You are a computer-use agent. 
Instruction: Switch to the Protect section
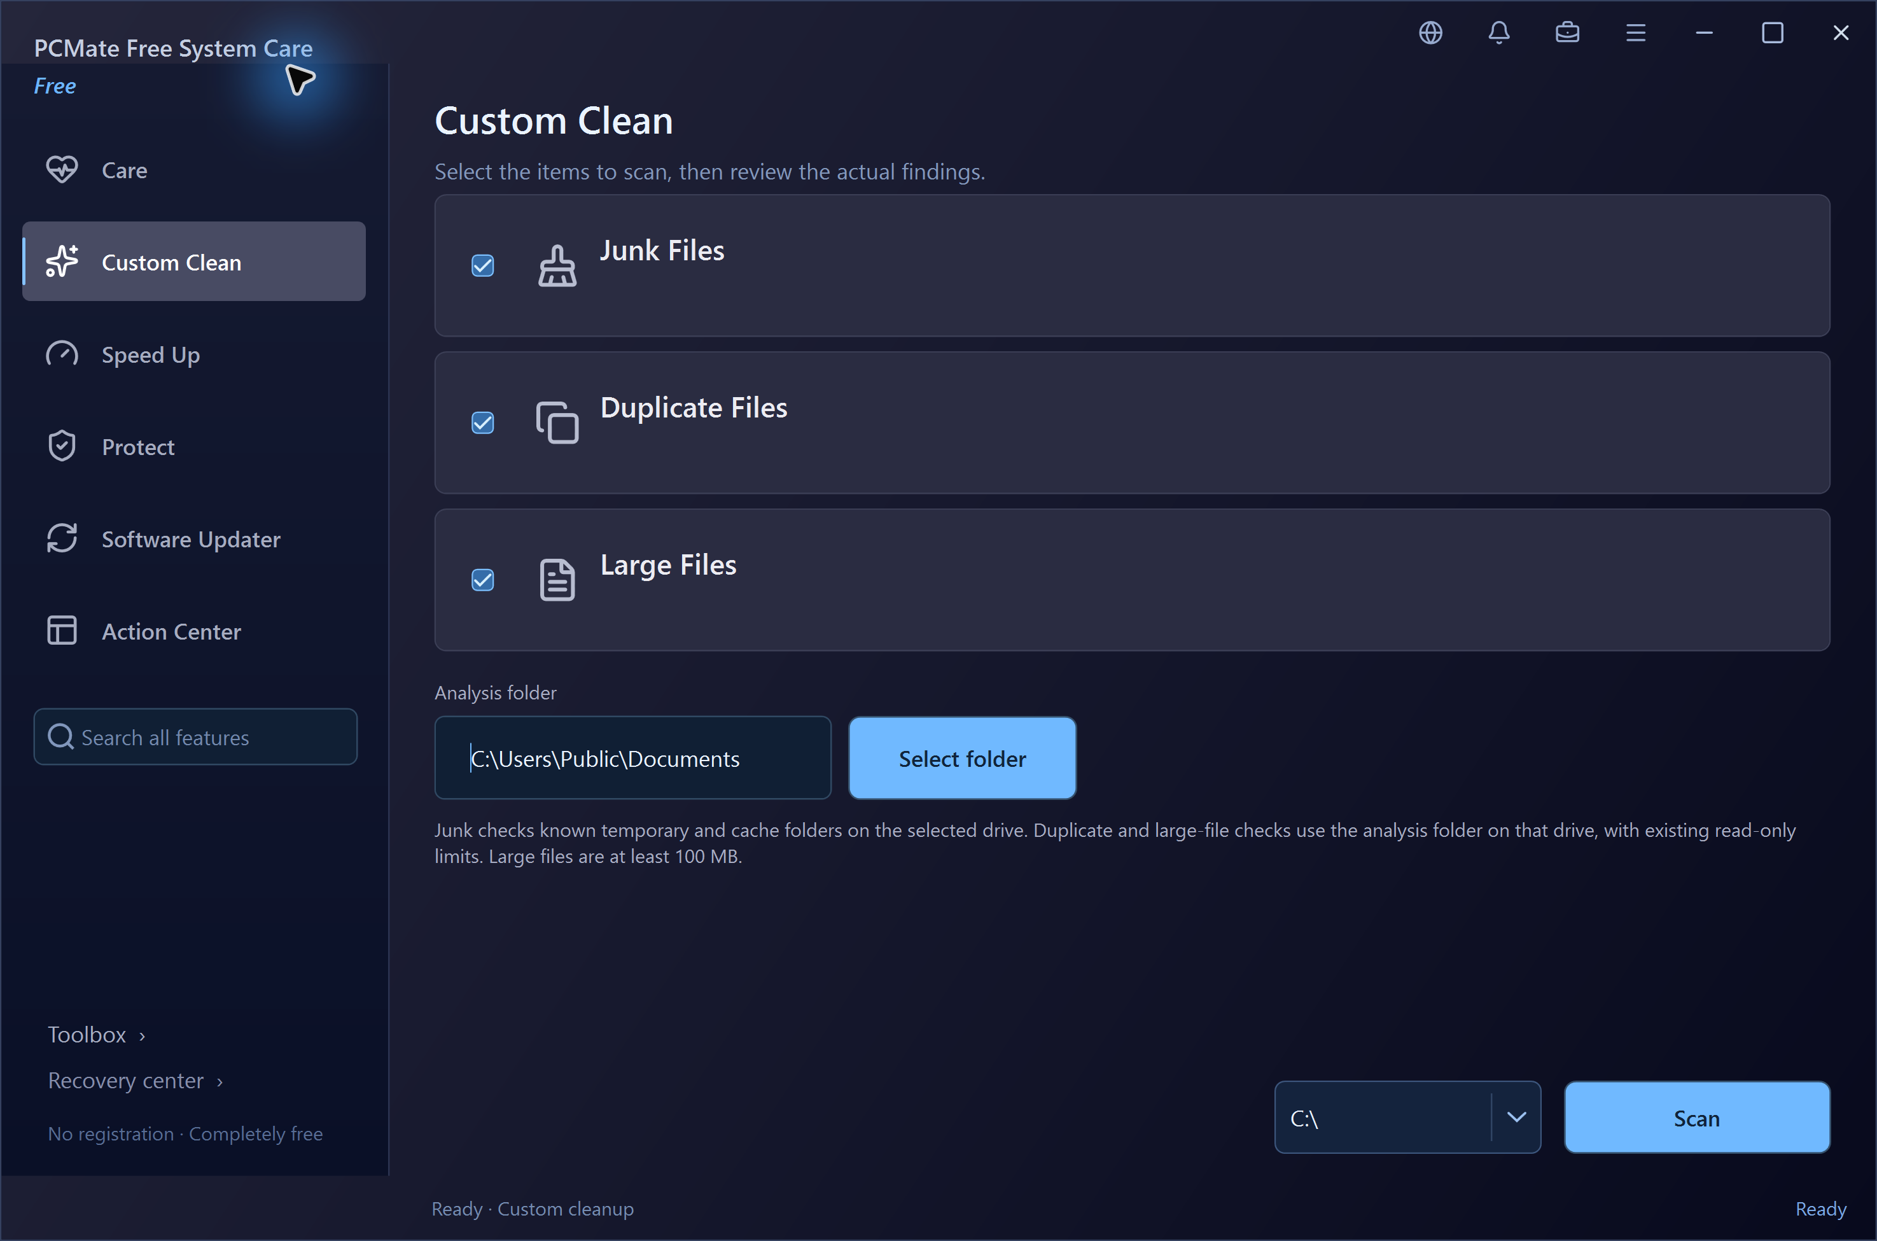click(194, 446)
